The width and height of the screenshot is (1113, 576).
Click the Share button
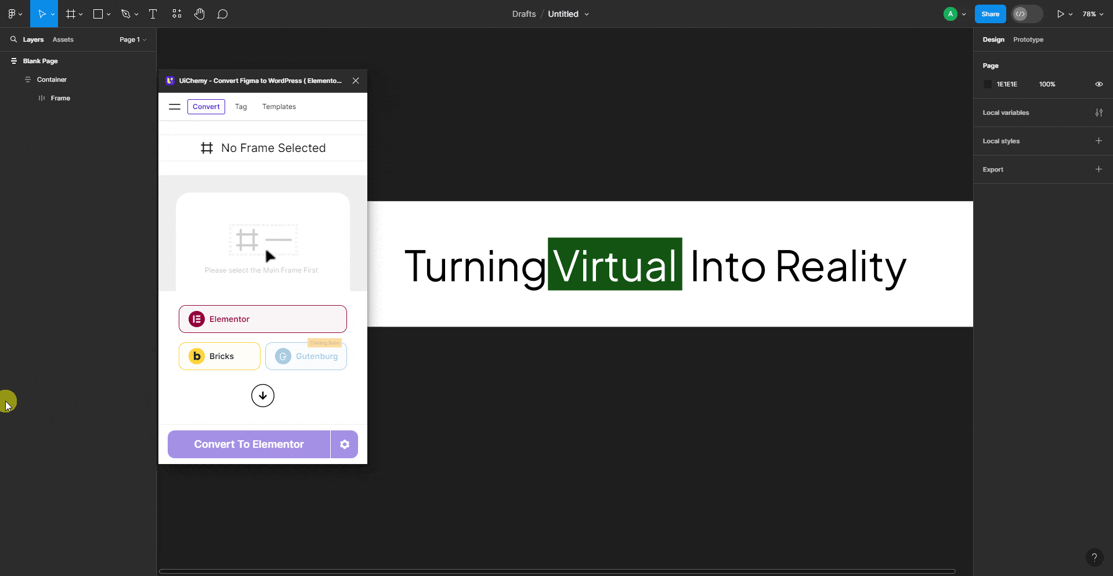(990, 13)
